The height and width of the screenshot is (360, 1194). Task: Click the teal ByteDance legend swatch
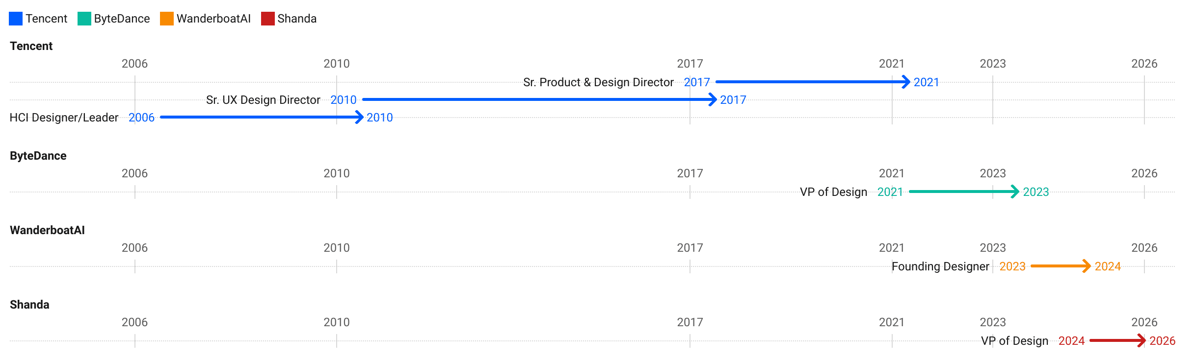click(x=84, y=19)
